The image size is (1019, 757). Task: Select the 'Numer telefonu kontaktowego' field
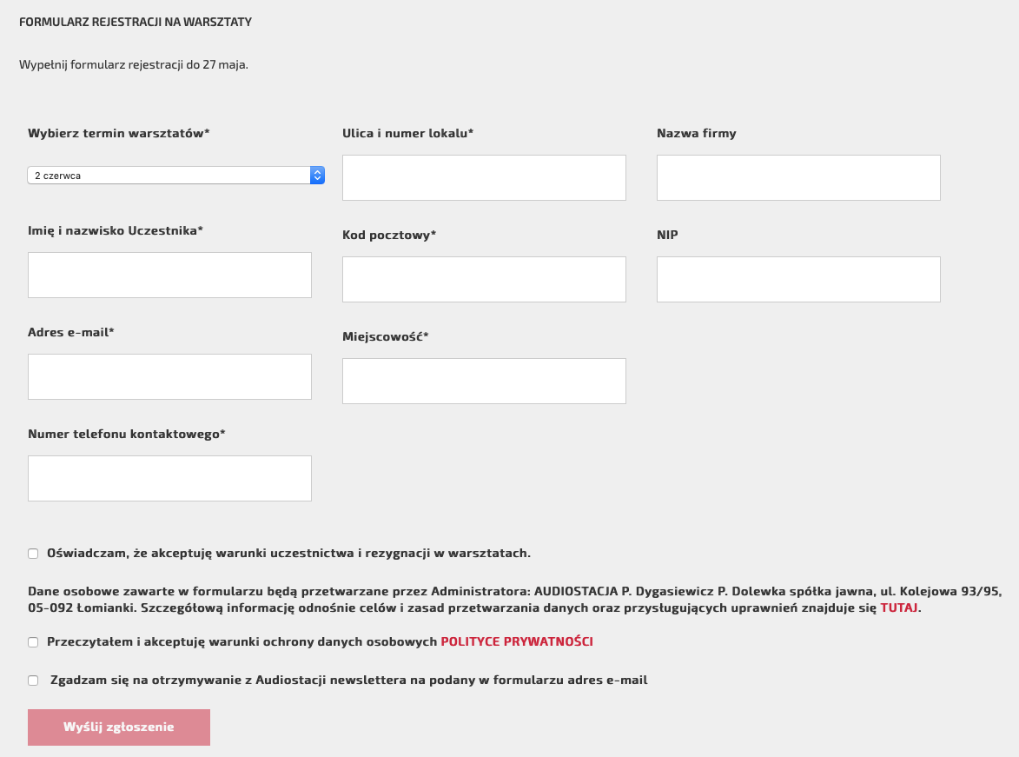(169, 479)
